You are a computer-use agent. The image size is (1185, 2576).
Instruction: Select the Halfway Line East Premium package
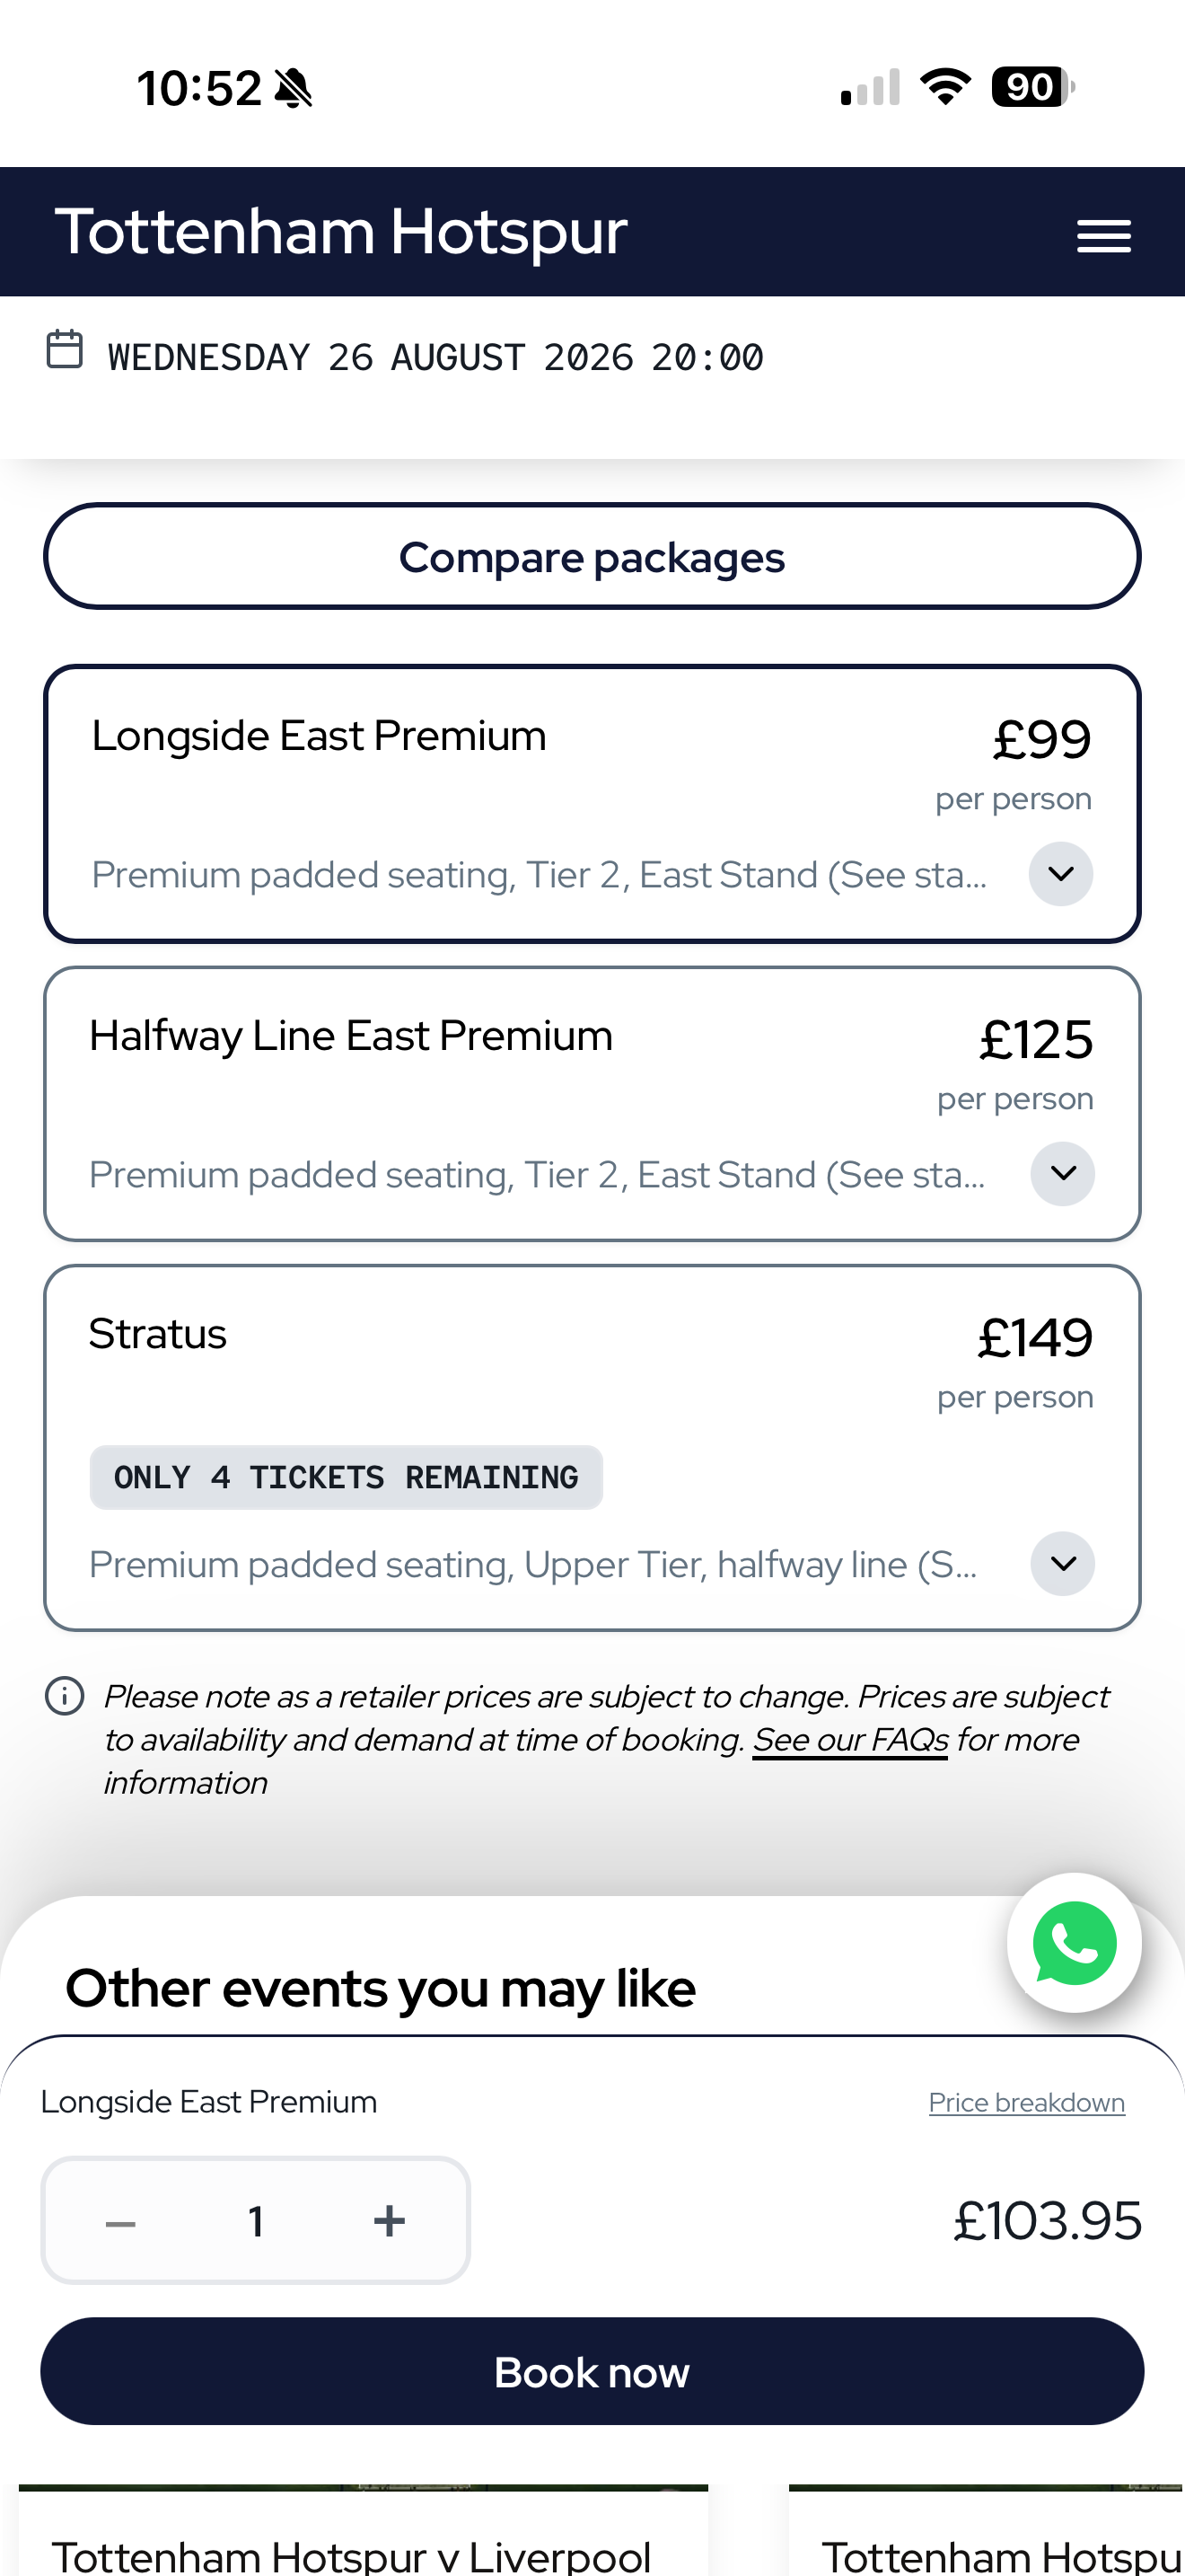tap(592, 1103)
